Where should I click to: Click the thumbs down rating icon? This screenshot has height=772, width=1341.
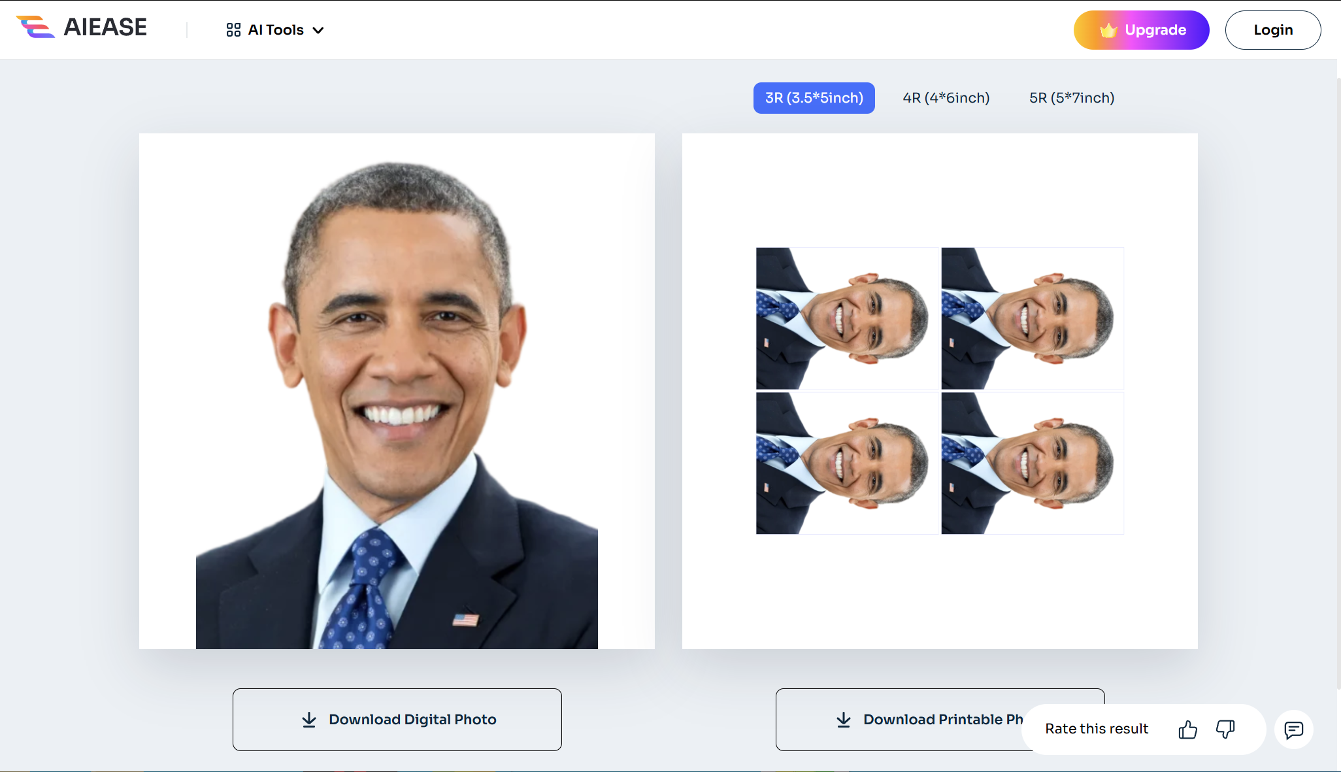tap(1225, 729)
